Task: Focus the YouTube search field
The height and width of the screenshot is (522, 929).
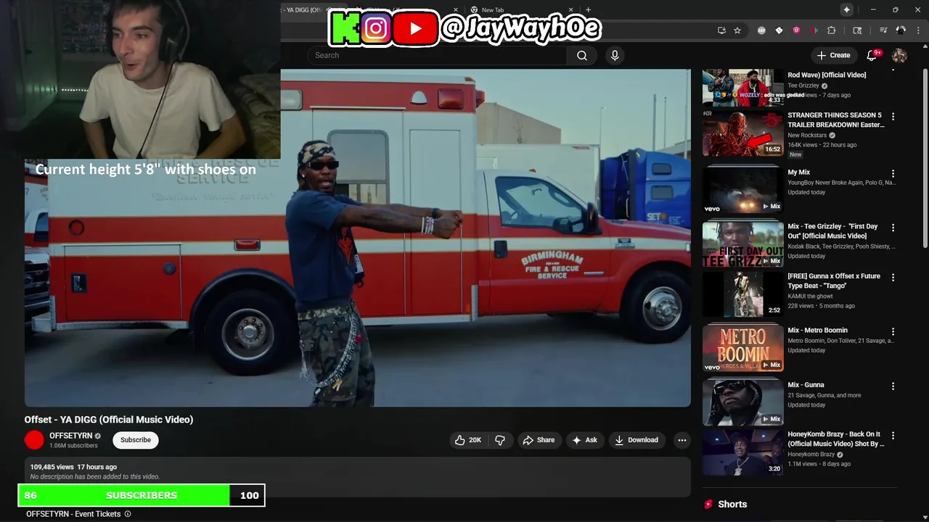Action: pyautogui.click(x=437, y=55)
